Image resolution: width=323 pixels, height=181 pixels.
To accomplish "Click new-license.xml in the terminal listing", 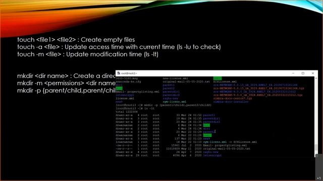I will pos(175,78).
